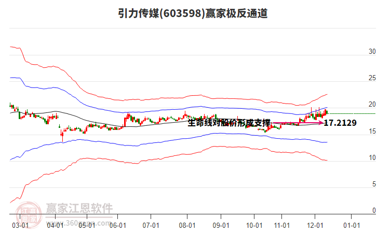377x233 pixels.
Task: Click the 5 price axis label
Action: pyautogui.click(x=374, y=184)
